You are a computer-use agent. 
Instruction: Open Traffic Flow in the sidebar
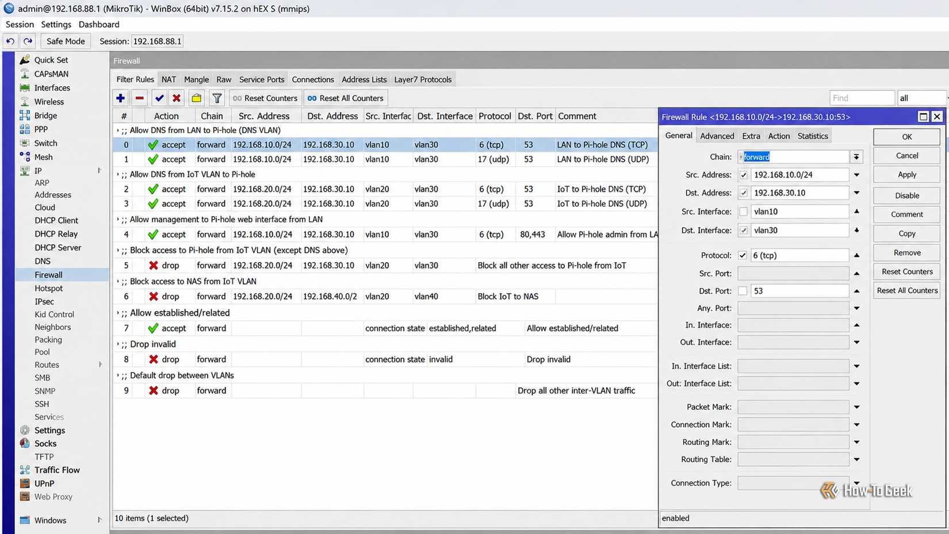pos(57,470)
